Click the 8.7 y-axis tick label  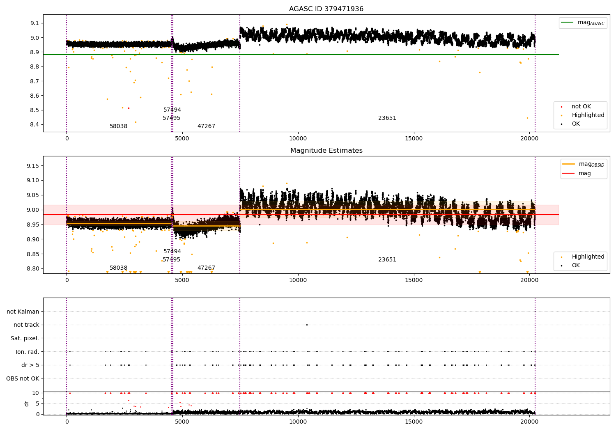(x=34, y=81)
